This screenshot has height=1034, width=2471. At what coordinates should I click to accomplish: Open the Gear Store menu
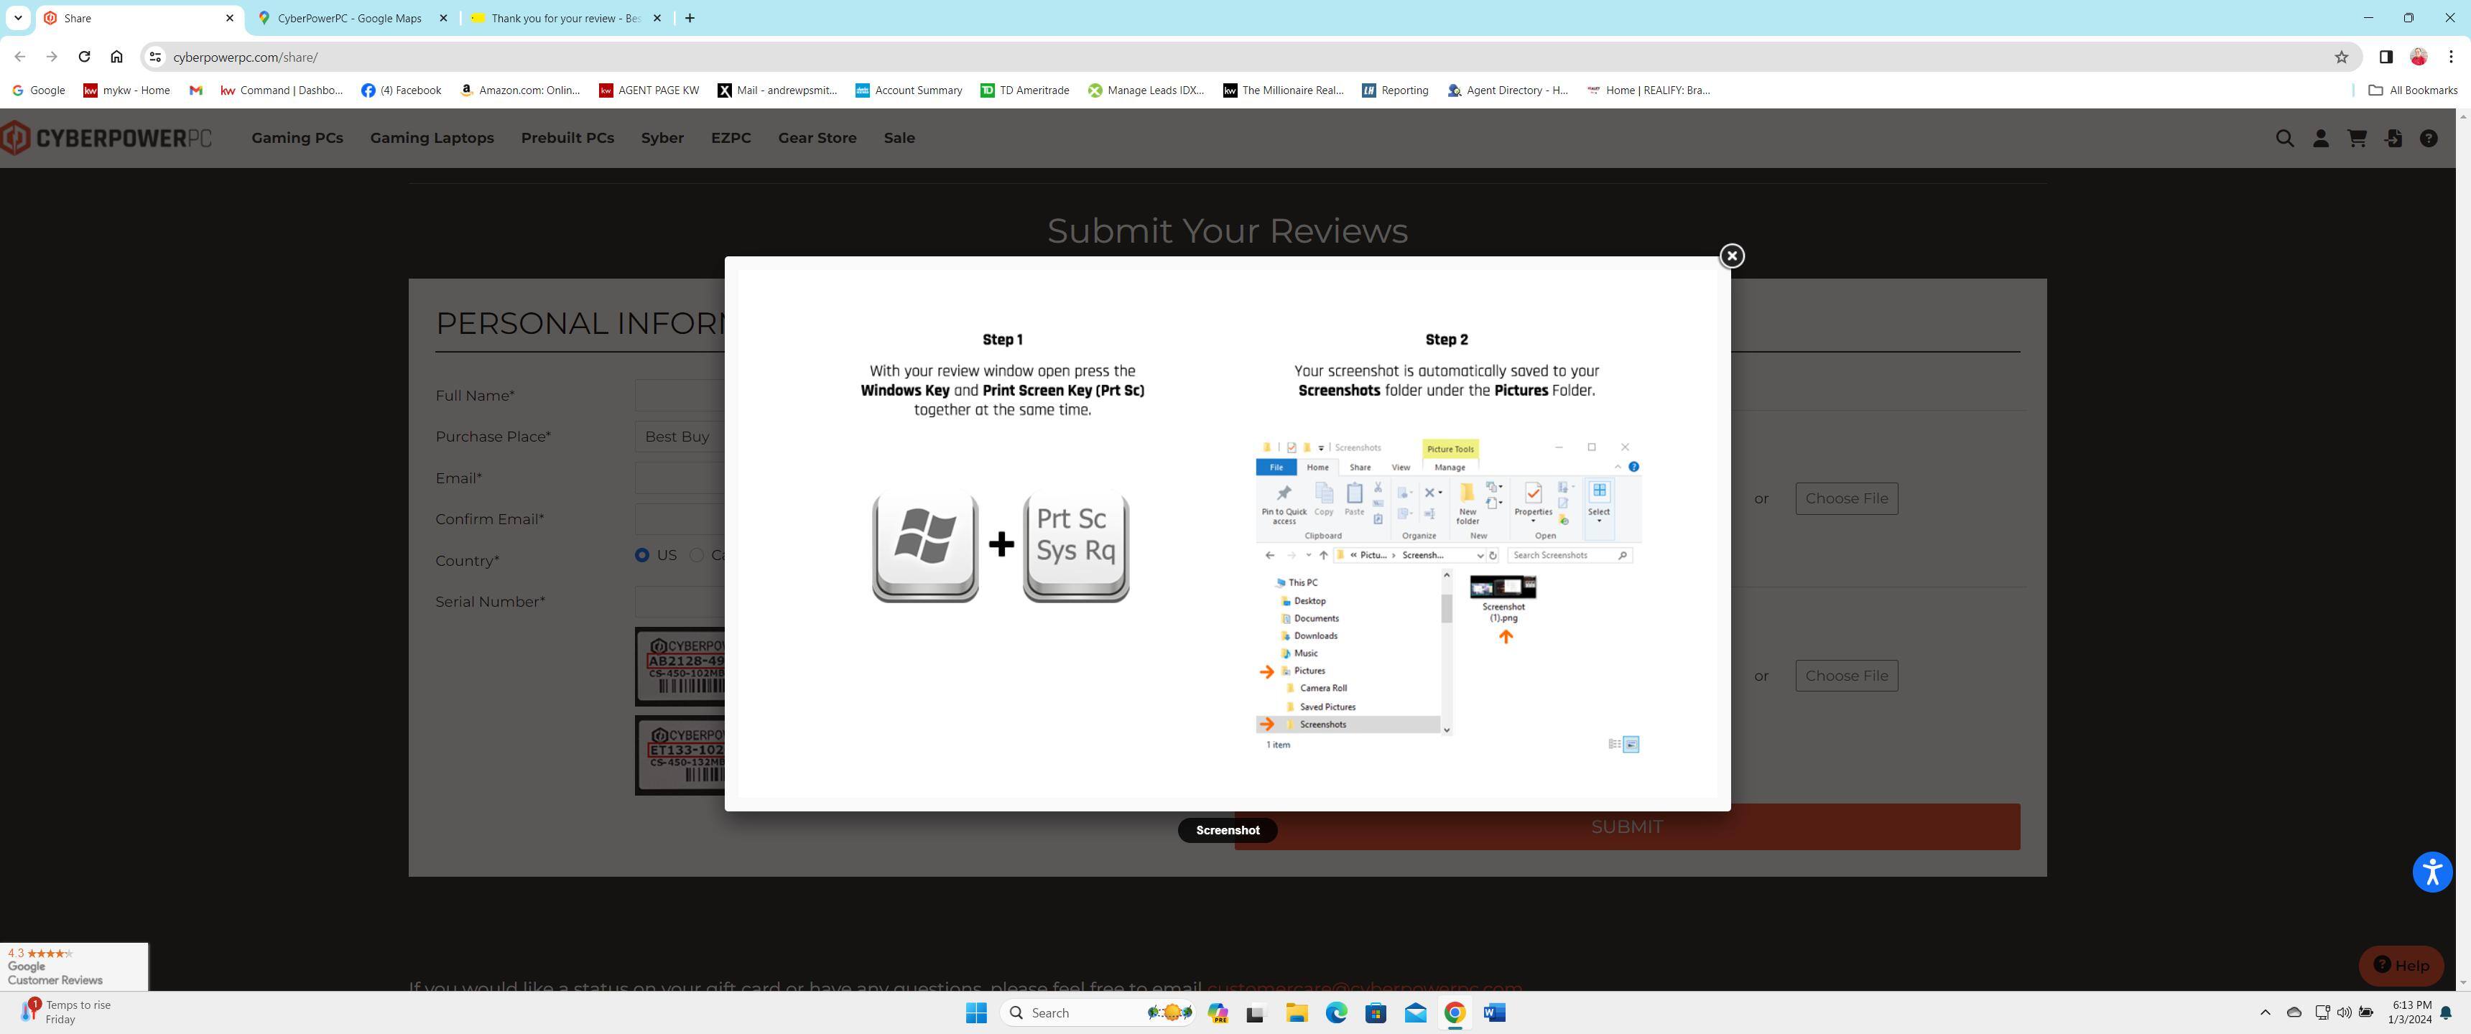pyautogui.click(x=816, y=138)
